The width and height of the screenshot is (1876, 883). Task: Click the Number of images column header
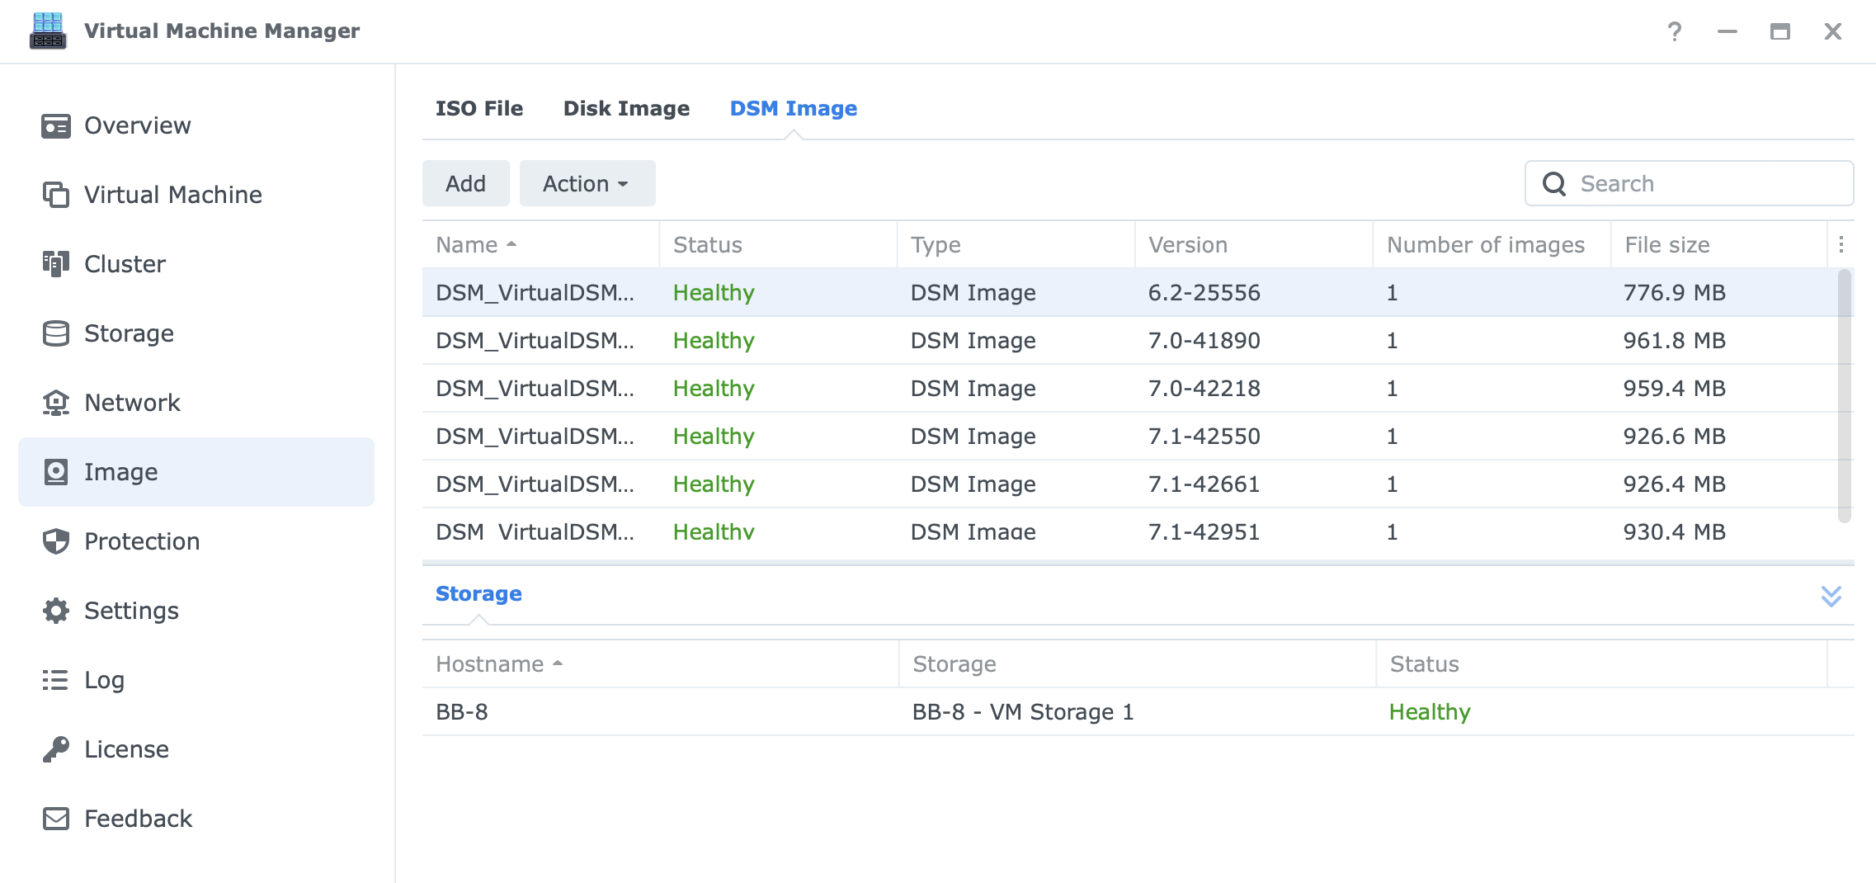[x=1492, y=245]
